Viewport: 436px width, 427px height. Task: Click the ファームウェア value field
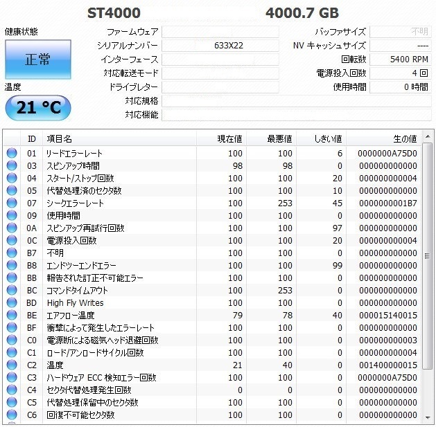point(220,32)
